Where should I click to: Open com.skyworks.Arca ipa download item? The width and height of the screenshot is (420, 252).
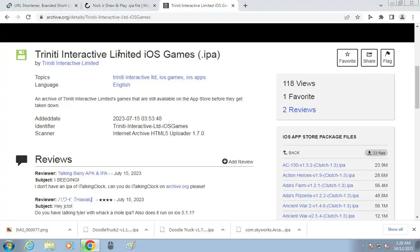pos(264,230)
